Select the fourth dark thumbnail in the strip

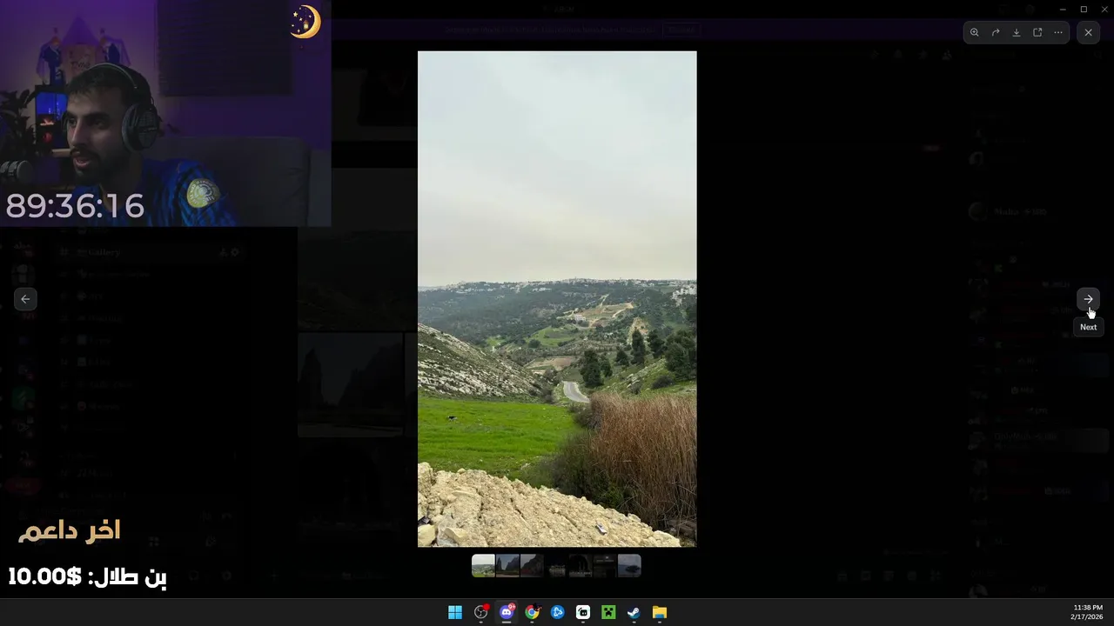[x=556, y=566]
